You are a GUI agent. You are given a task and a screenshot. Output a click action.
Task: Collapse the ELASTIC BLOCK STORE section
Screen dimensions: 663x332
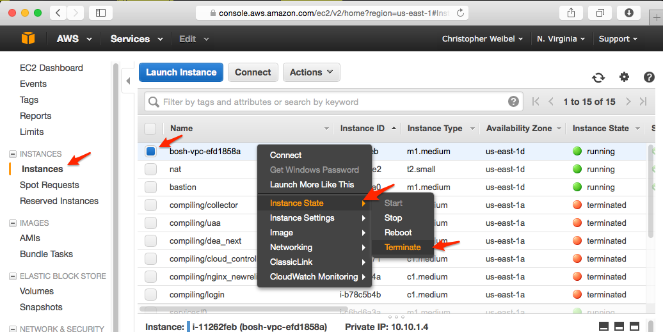pyautogui.click(x=13, y=276)
